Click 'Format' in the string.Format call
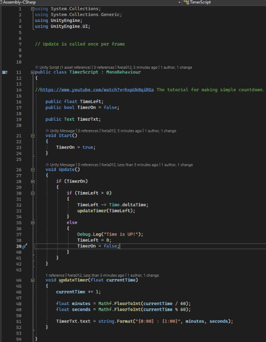Screen dimensions: 266x342 [x=124, y=321]
